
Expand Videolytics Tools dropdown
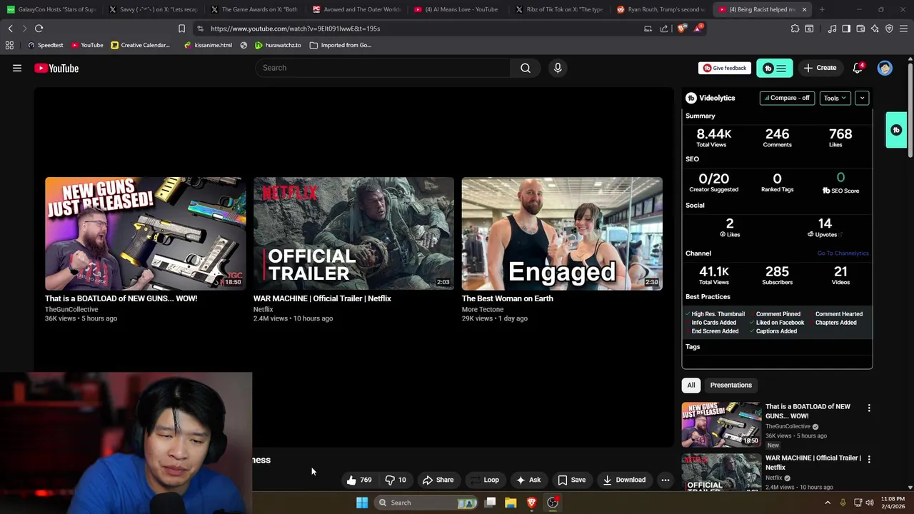coord(835,98)
